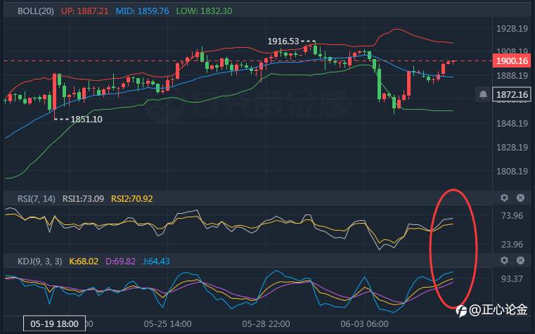Select the BOLL(20) indicator label
This screenshot has width=535, height=334.
click(x=35, y=11)
